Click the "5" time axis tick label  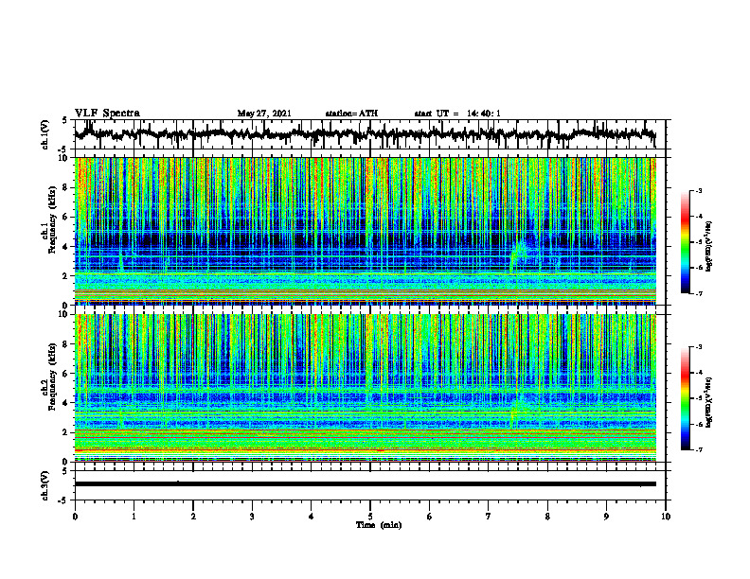coord(370,517)
